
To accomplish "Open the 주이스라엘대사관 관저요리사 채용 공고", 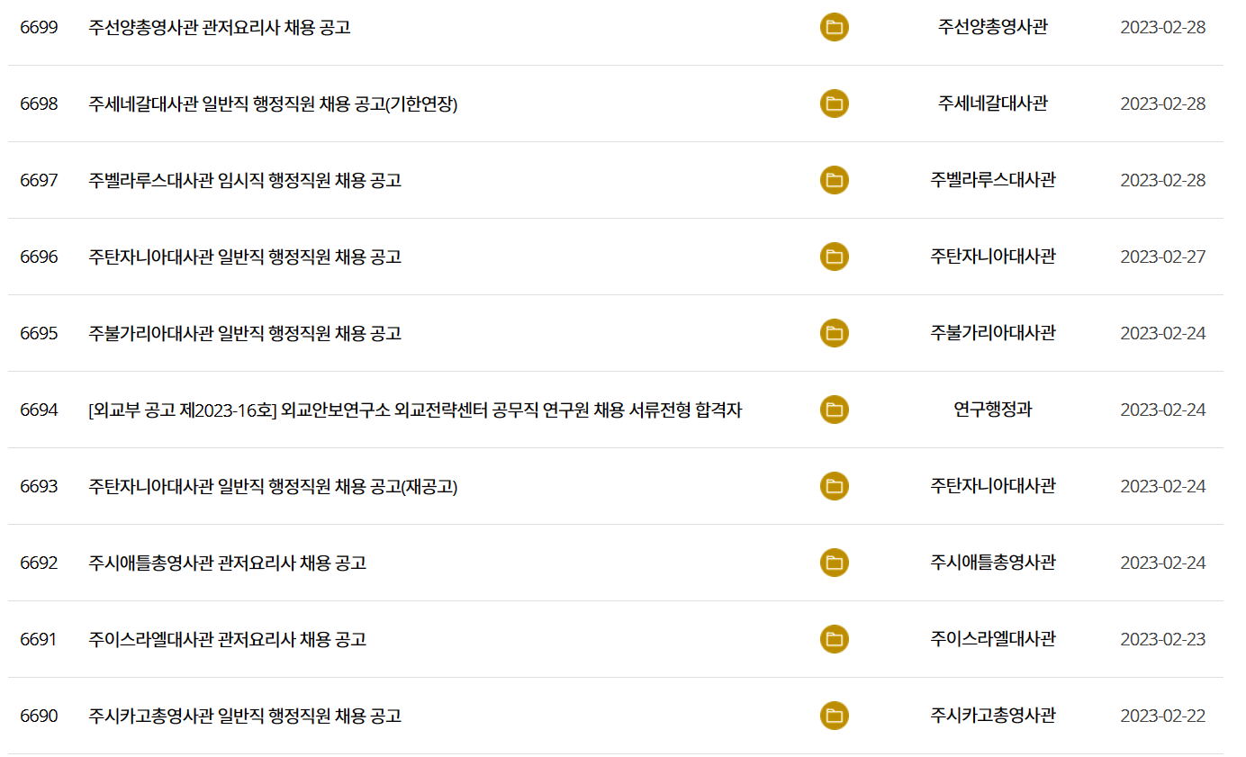I will click(225, 639).
